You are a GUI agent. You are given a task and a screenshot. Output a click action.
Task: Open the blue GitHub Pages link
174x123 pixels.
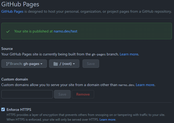click(12, 12)
